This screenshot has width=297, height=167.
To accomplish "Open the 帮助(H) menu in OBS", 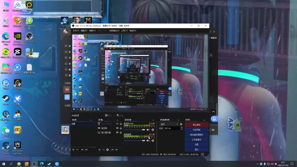I will click(x=133, y=31).
